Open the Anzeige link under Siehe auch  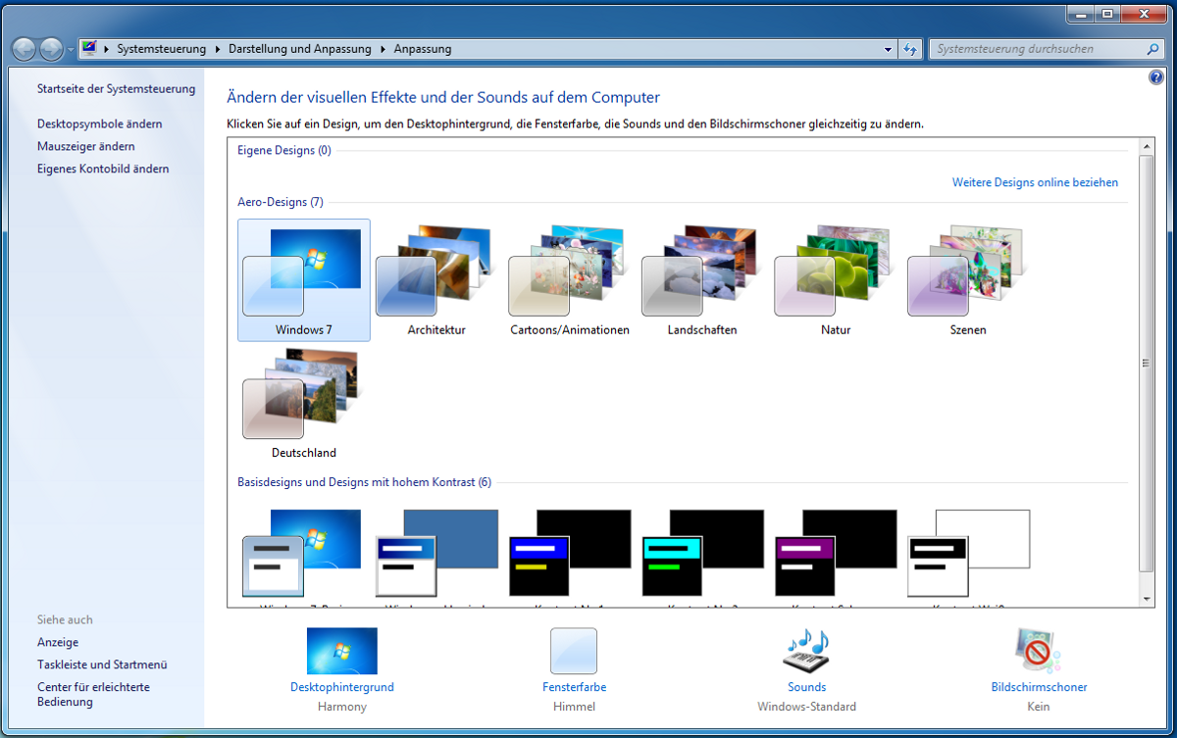(x=58, y=642)
